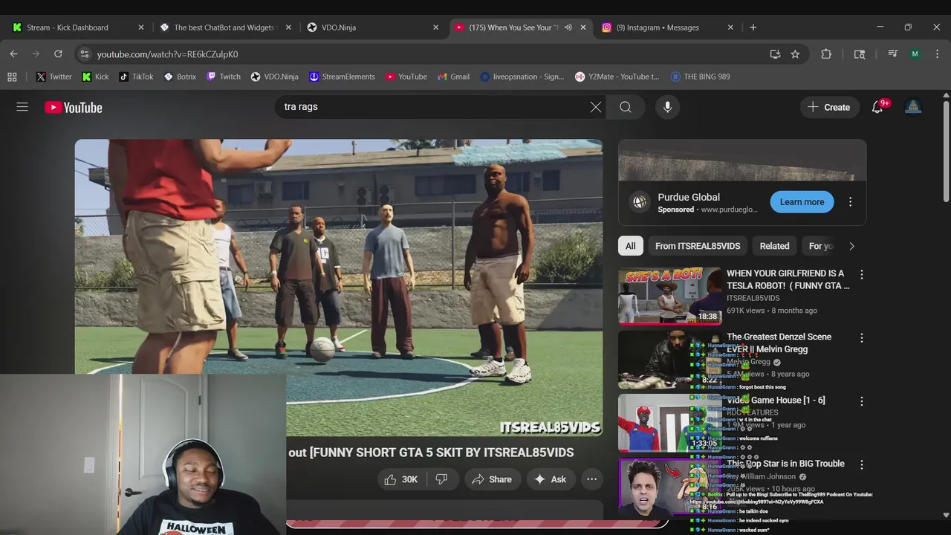Open the YouTube account avatar menu
This screenshot has height=535, width=951.
pos(913,107)
